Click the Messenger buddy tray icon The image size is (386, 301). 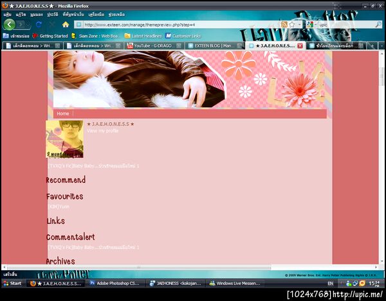[349, 283]
